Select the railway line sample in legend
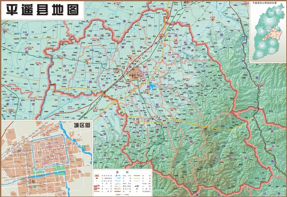The width and height of the screenshot is (287, 197). pos(117,184)
